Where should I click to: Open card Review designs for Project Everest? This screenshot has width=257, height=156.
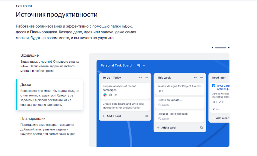coord(180,89)
